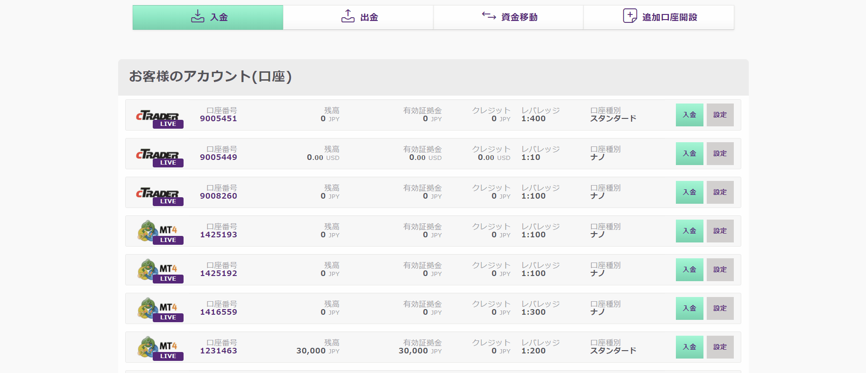Select account number 1425192
This screenshot has width=866, height=373.
pyautogui.click(x=219, y=273)
